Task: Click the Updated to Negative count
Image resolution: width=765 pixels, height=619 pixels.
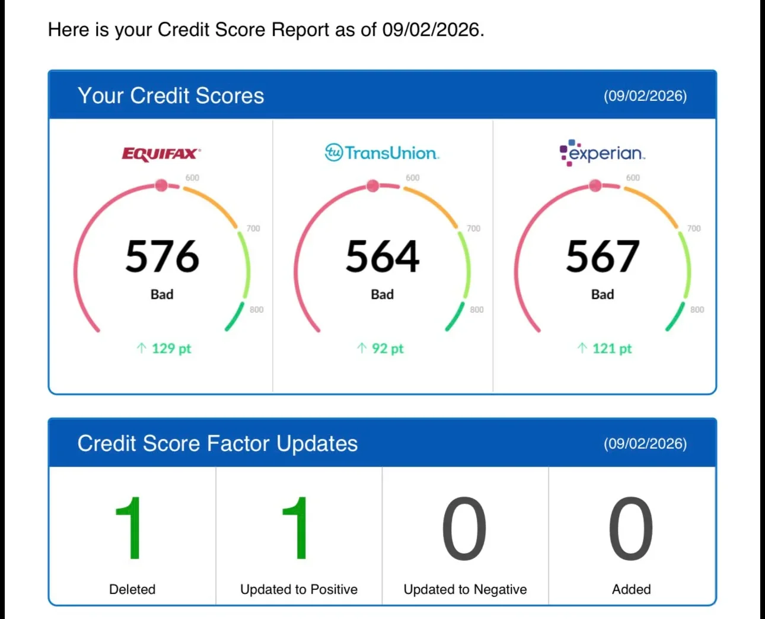Action: pyautogui.click(x=464, y=528)
